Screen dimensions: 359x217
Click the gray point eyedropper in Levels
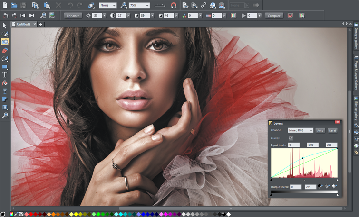(328, 187)
